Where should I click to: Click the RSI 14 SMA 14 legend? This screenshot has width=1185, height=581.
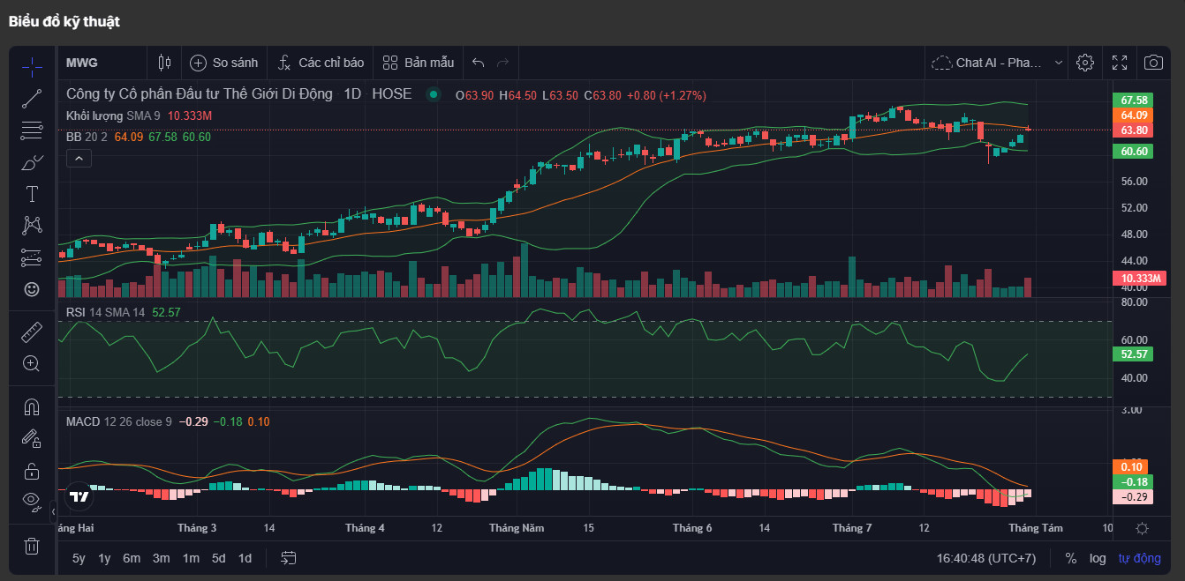pyautogui.click(x=105, y=312)
